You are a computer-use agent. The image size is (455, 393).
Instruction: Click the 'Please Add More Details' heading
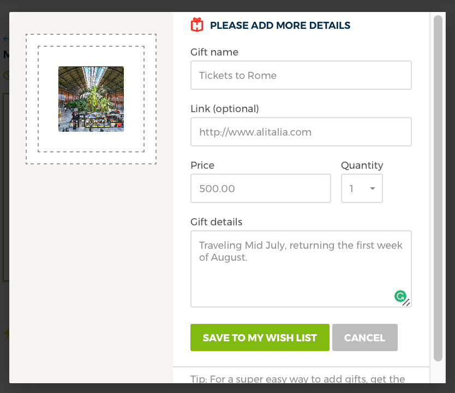280,25
